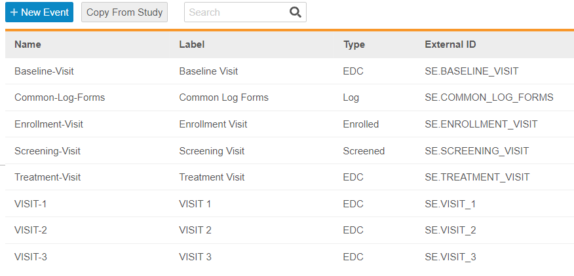Sort by the External ID column header
The height and width of the screenshot is (276, 574).
[x=450, y=44]
